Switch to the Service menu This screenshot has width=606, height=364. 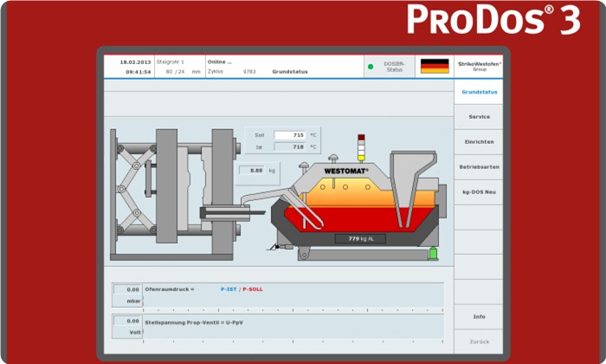479,116
